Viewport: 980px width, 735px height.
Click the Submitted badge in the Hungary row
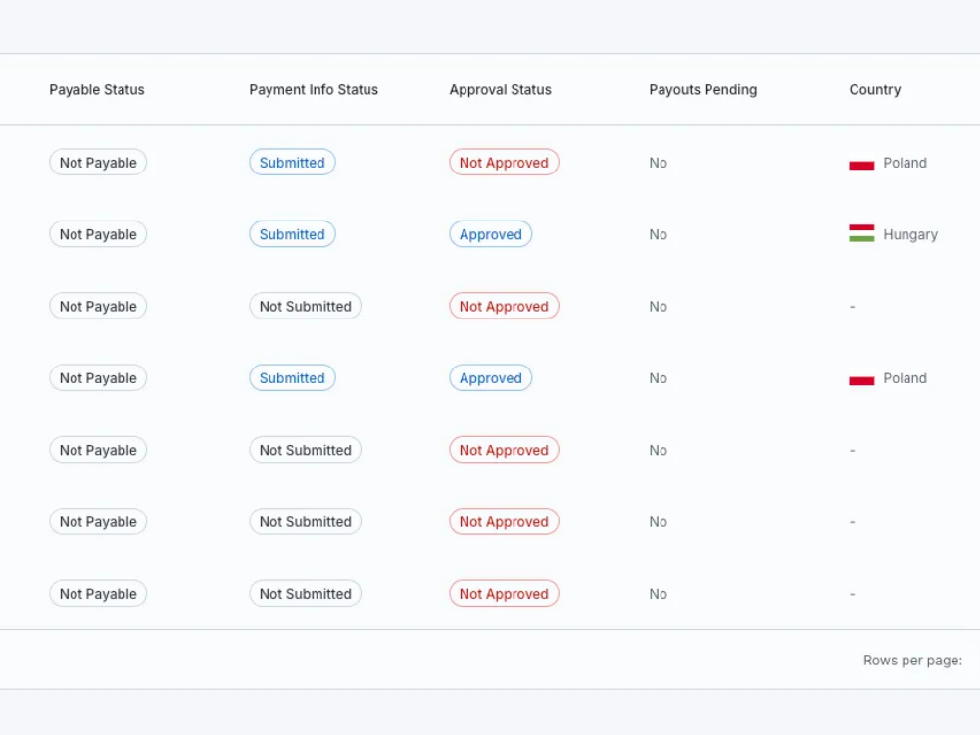[x=292, y=234]
